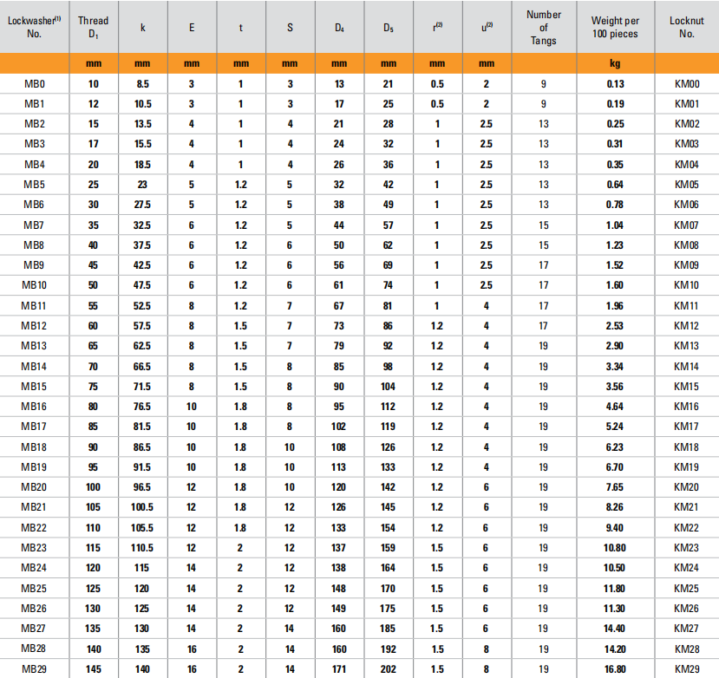Click the 'Weight per 100 pieces' header
This screenshot has width=719, height=678.
(x=614, y=26)
